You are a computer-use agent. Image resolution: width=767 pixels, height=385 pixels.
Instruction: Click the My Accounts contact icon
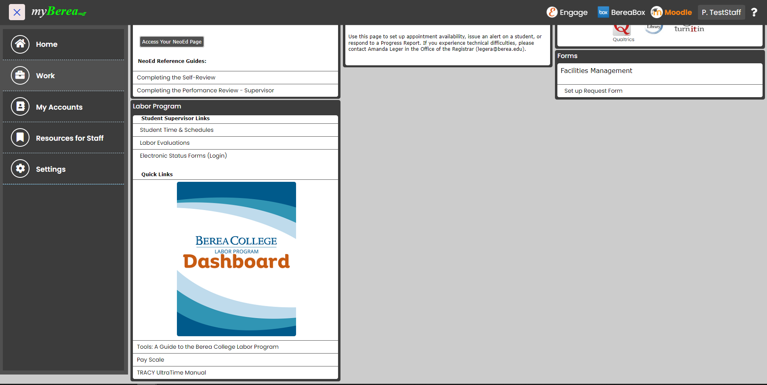[20, 107]
